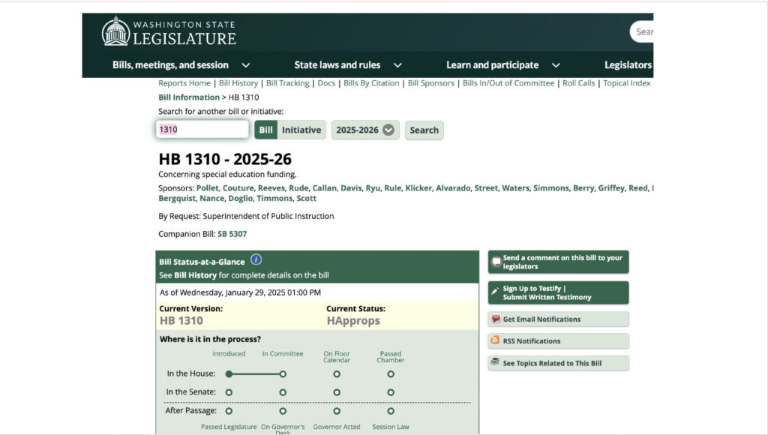
Task: Open the Topical Index link
Action: [627, 83]
